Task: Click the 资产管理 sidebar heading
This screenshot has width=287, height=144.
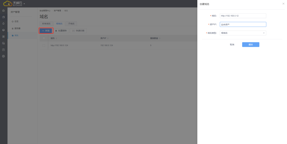Action: (x=15, y=12)
